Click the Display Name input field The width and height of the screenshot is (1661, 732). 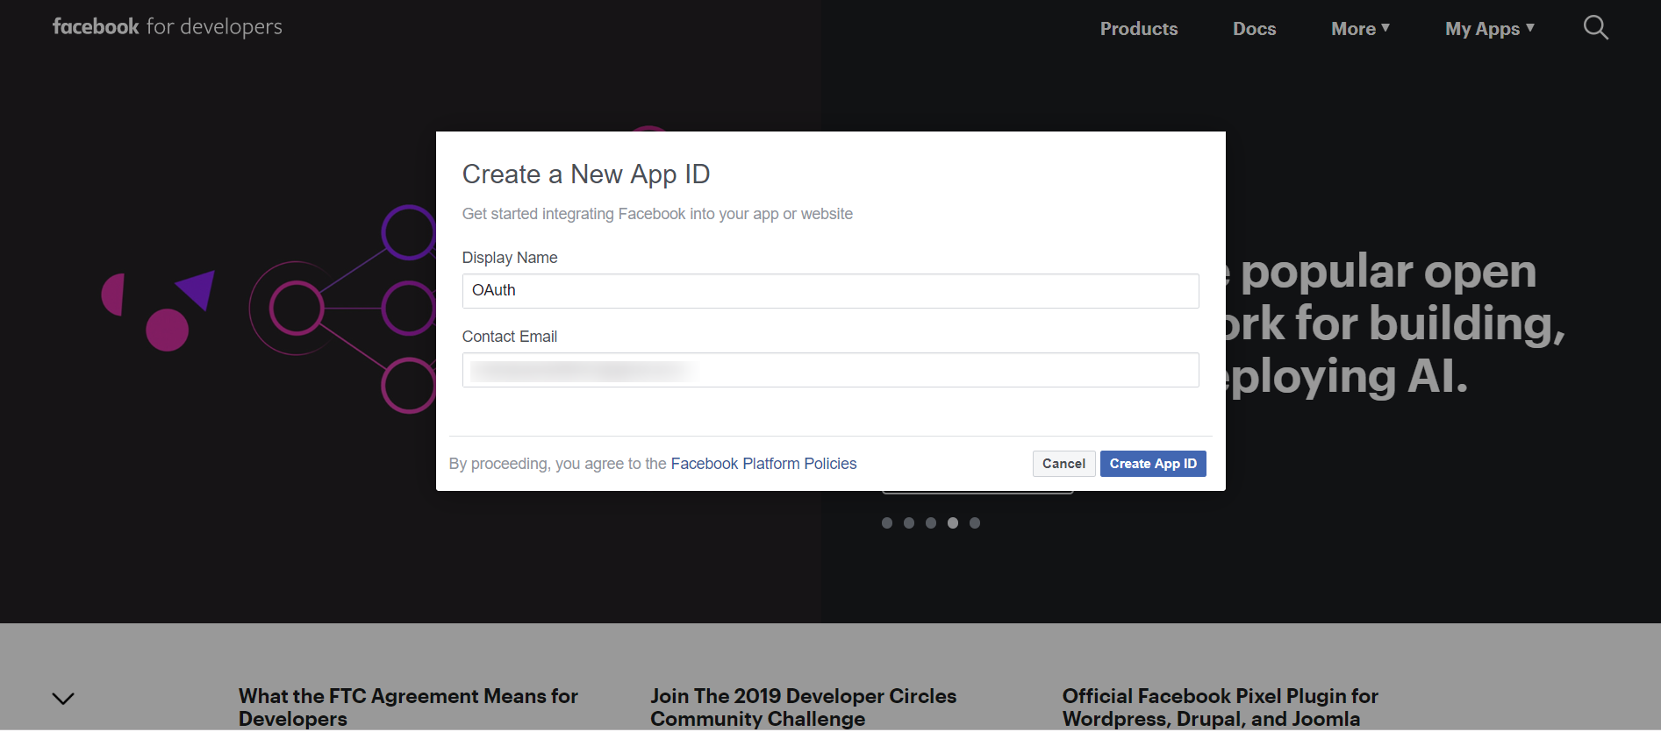[x=830, y=291]
